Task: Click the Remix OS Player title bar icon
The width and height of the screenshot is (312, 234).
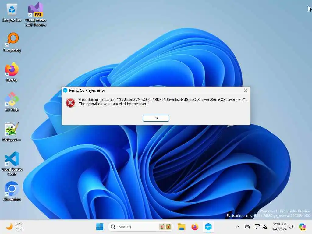Action: (65, 90)
